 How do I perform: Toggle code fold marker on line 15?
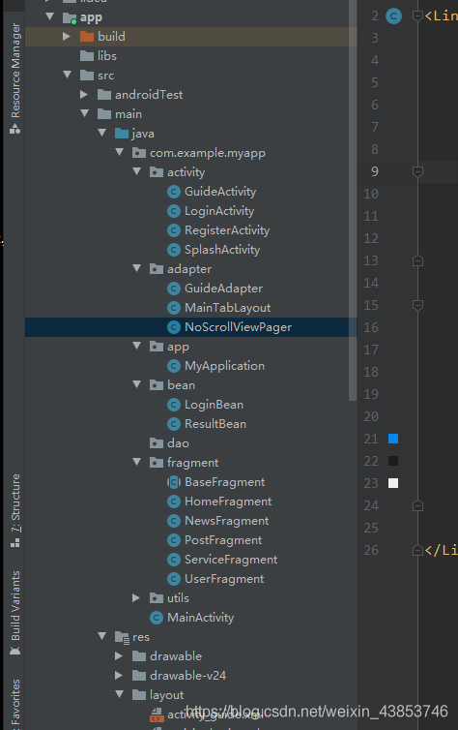[417, 305]
